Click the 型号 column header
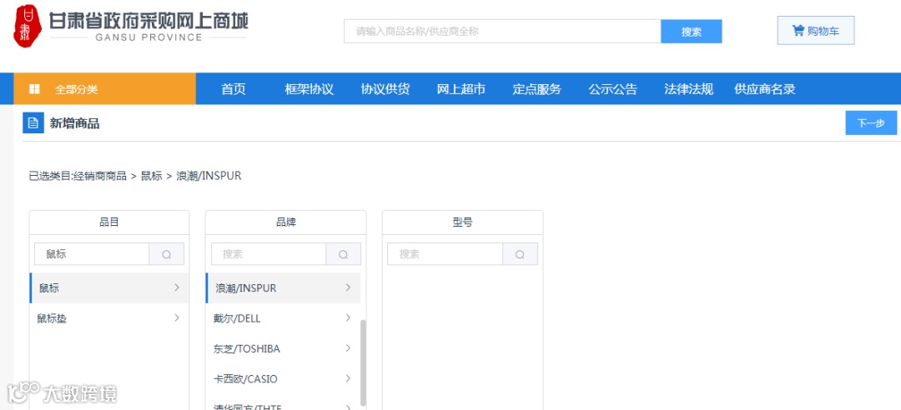 click(x=462, y=222)
